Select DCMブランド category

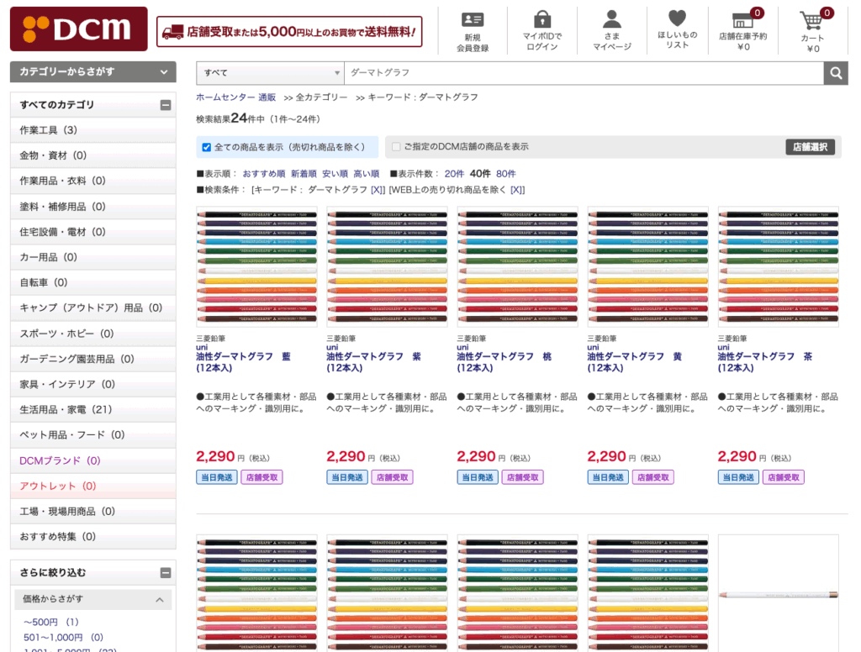point(92,460)
